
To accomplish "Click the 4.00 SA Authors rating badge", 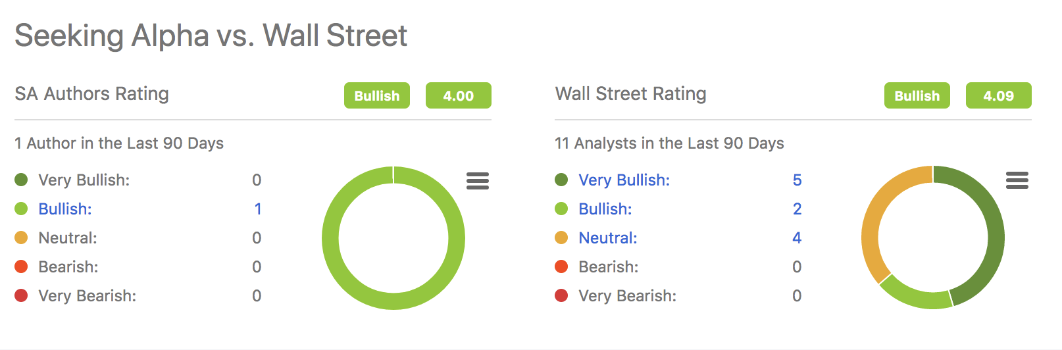I will pos(458,95).
